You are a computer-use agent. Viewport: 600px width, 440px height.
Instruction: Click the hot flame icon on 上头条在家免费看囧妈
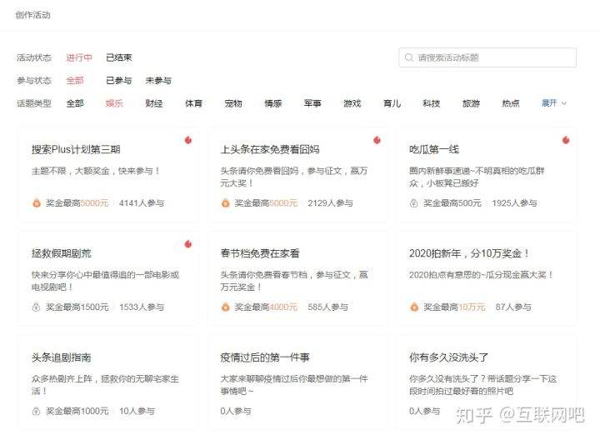(x=377, y=140)
